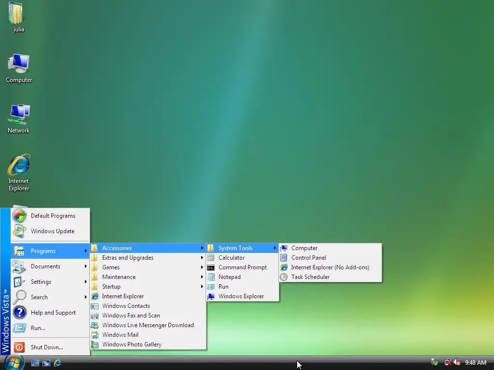
Task: Click the Run... icon in Start menu
Action: 19,328
